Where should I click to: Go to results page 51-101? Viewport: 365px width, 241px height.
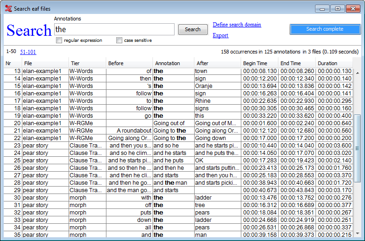tap(28, 52)
